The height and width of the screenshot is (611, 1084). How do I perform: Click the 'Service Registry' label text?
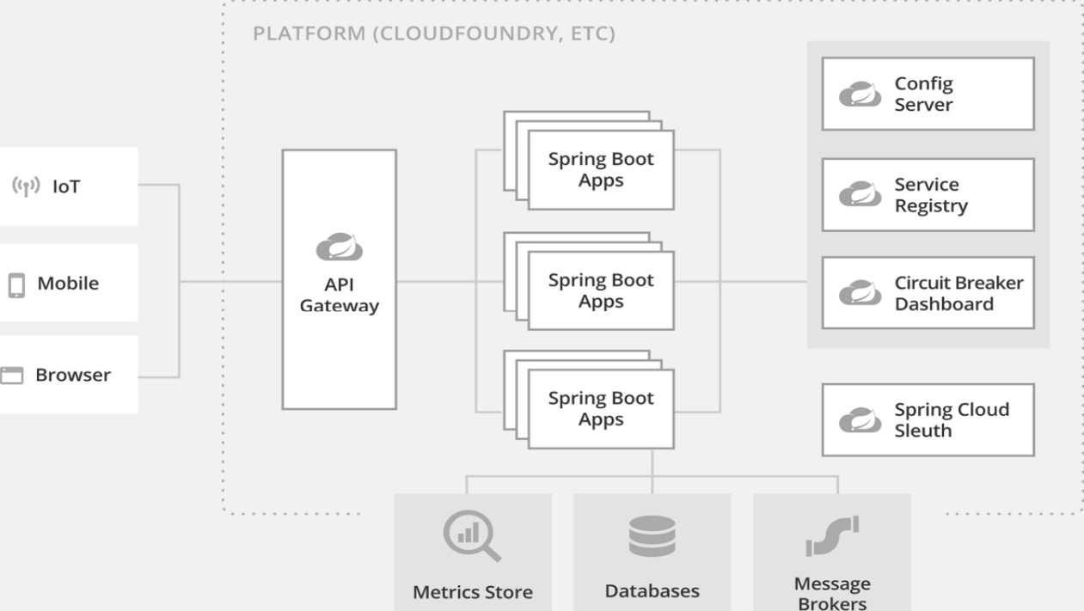[931, 195]
